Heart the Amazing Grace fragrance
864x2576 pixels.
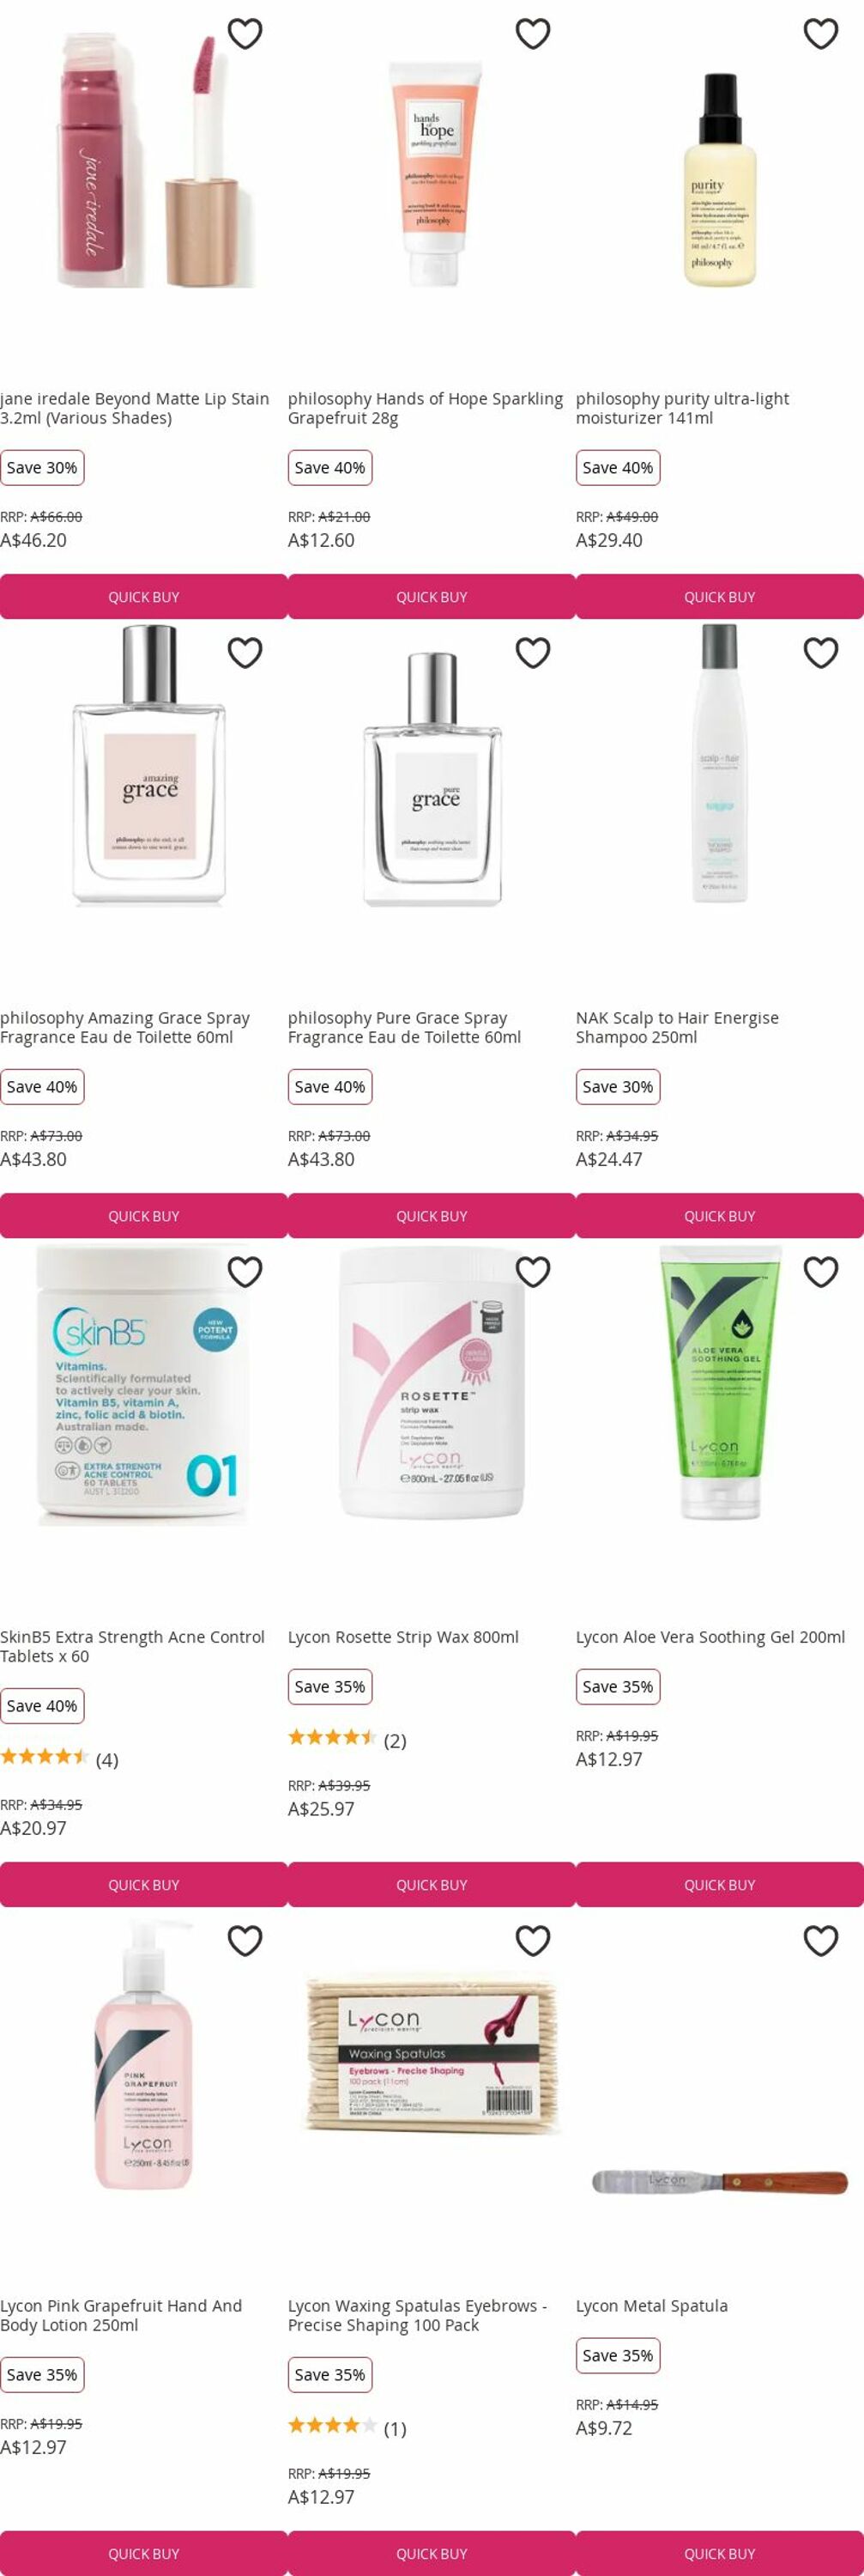point(245,653)
